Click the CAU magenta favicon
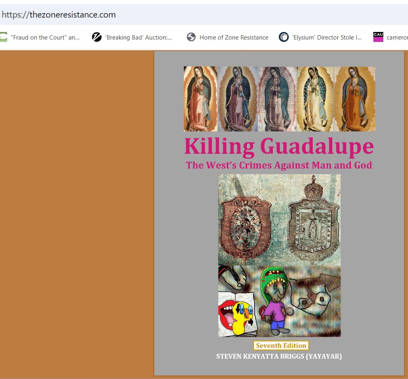This screenshot has height=379, width=408. click(378, 37)
